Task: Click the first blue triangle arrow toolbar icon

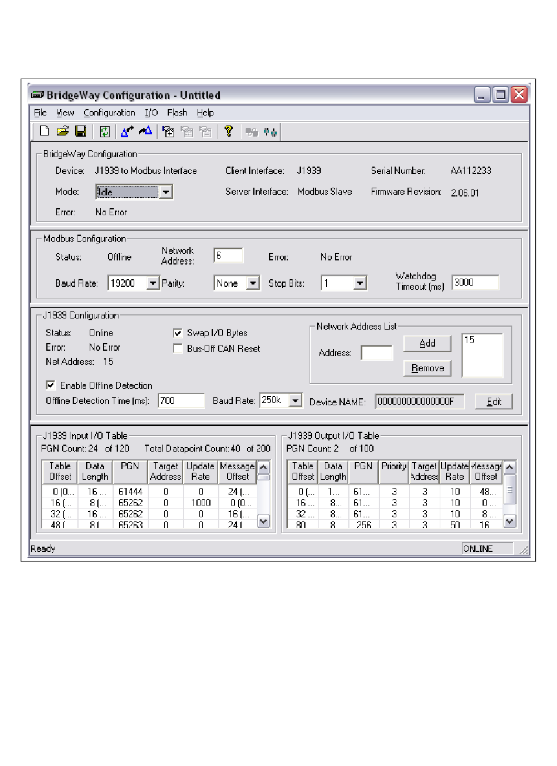Action: pyautogui.click(x=127, y=131)
